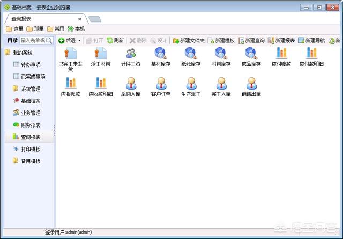Open the 成品库存 query icon

click(x=251, y=57)
